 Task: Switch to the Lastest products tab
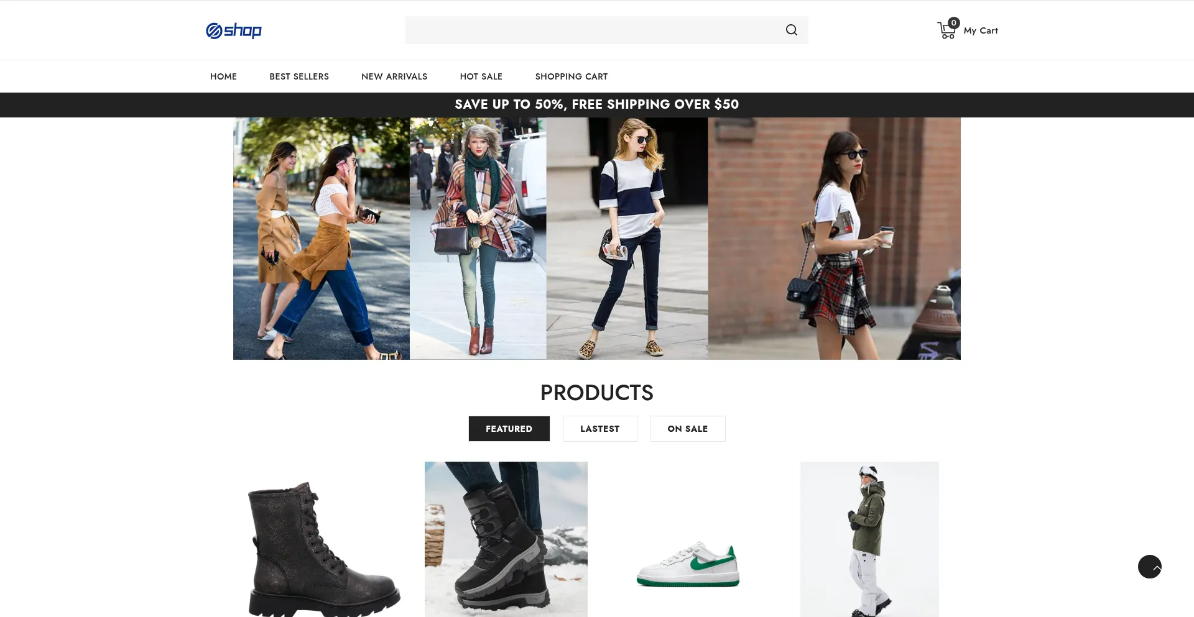599,429
